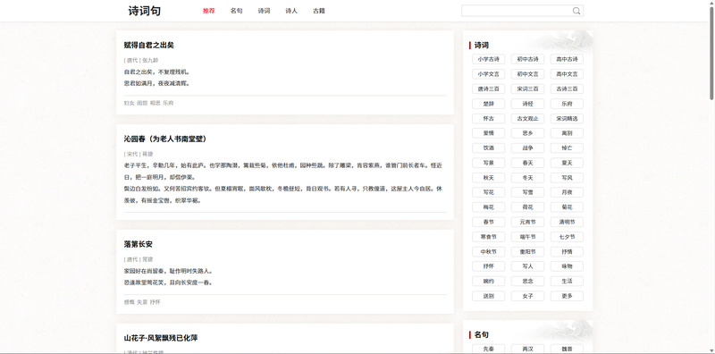Pick the 端午节 festival button
The height and width of the screenshot is (354, 715).
(x=527, y=237)
